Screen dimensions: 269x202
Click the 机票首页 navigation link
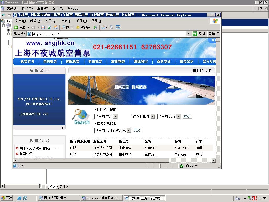pyautogui.click(x=27, y=62)
